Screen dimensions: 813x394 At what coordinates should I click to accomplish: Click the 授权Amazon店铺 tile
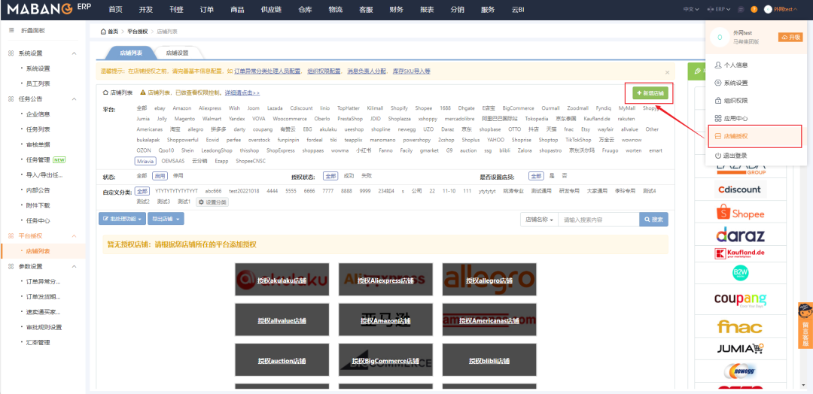click(x=385, y=321)
